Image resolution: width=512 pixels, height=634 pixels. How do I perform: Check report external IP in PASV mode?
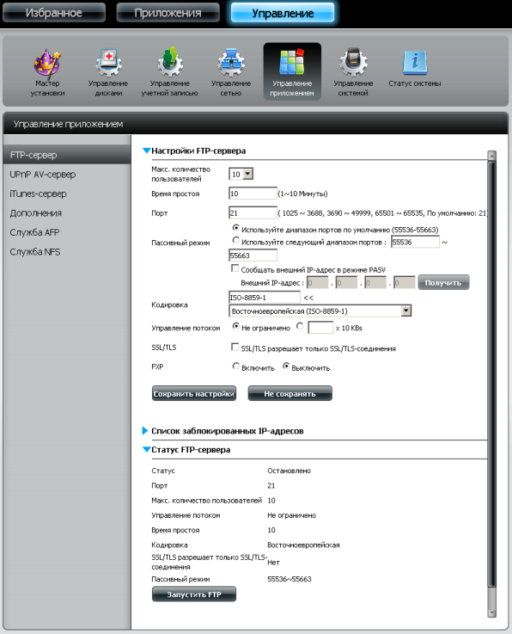235,268
